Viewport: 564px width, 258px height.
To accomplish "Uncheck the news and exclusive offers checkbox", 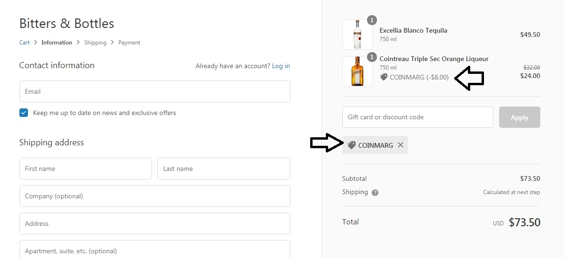I will (24, 113).
